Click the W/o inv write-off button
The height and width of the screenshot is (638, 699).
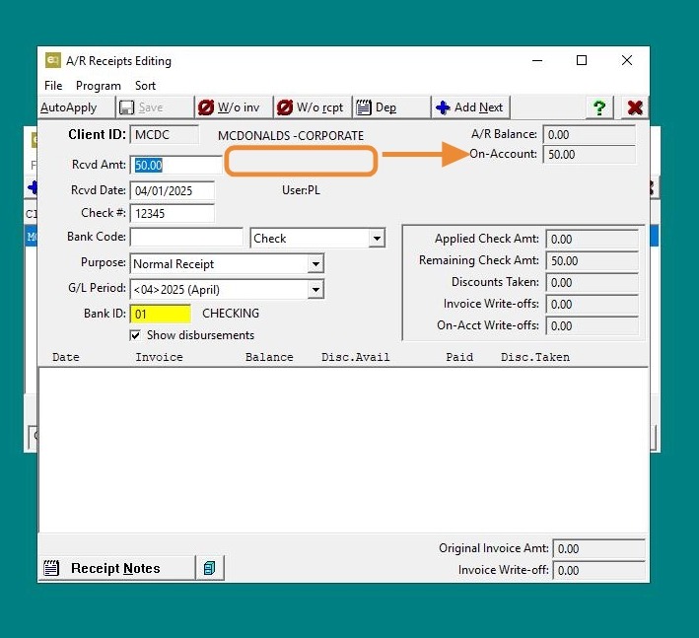point(234,107)
